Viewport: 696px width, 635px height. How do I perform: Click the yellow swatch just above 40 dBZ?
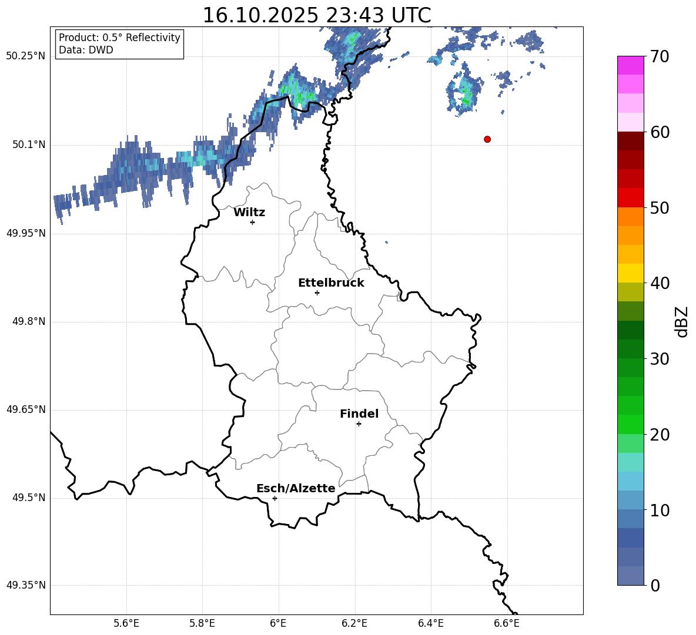[x=630, y=273]
